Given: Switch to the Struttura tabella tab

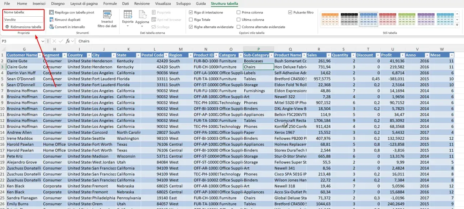Looking at the screenshot, I should 224,4.
